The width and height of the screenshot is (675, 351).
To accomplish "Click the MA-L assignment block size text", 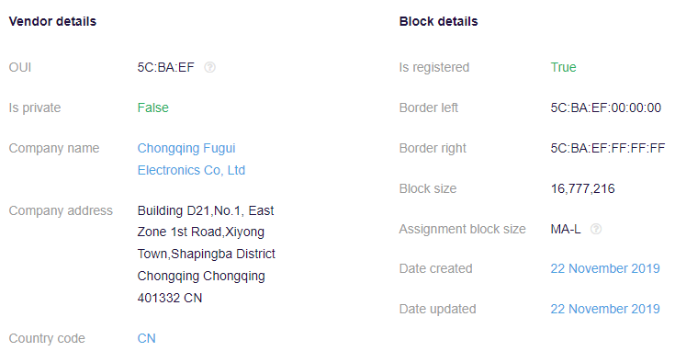I will (x=565, y=229).
